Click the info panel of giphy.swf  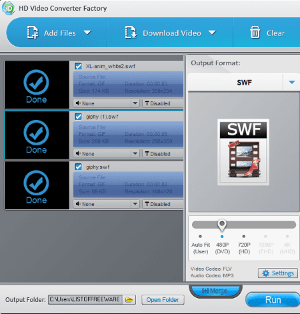(x=129, y=185)
